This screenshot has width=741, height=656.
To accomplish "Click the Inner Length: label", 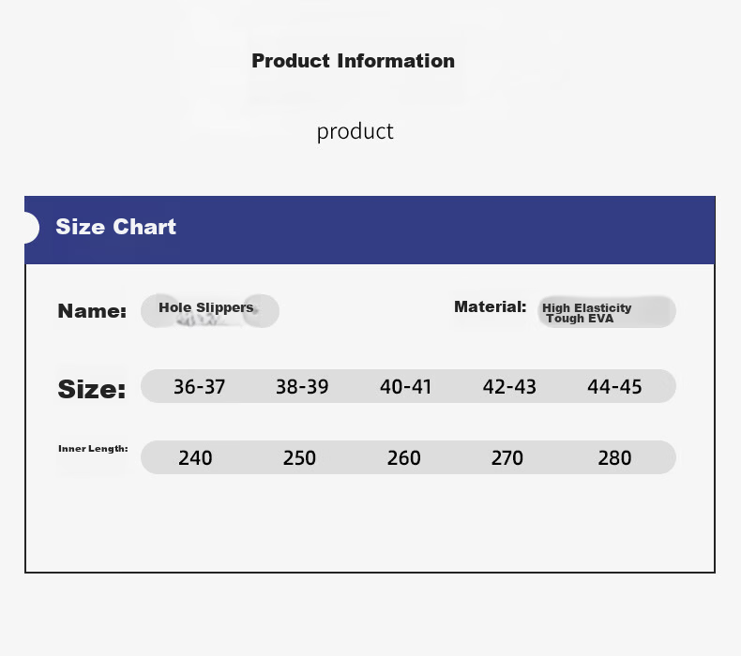I will [93, 449].
